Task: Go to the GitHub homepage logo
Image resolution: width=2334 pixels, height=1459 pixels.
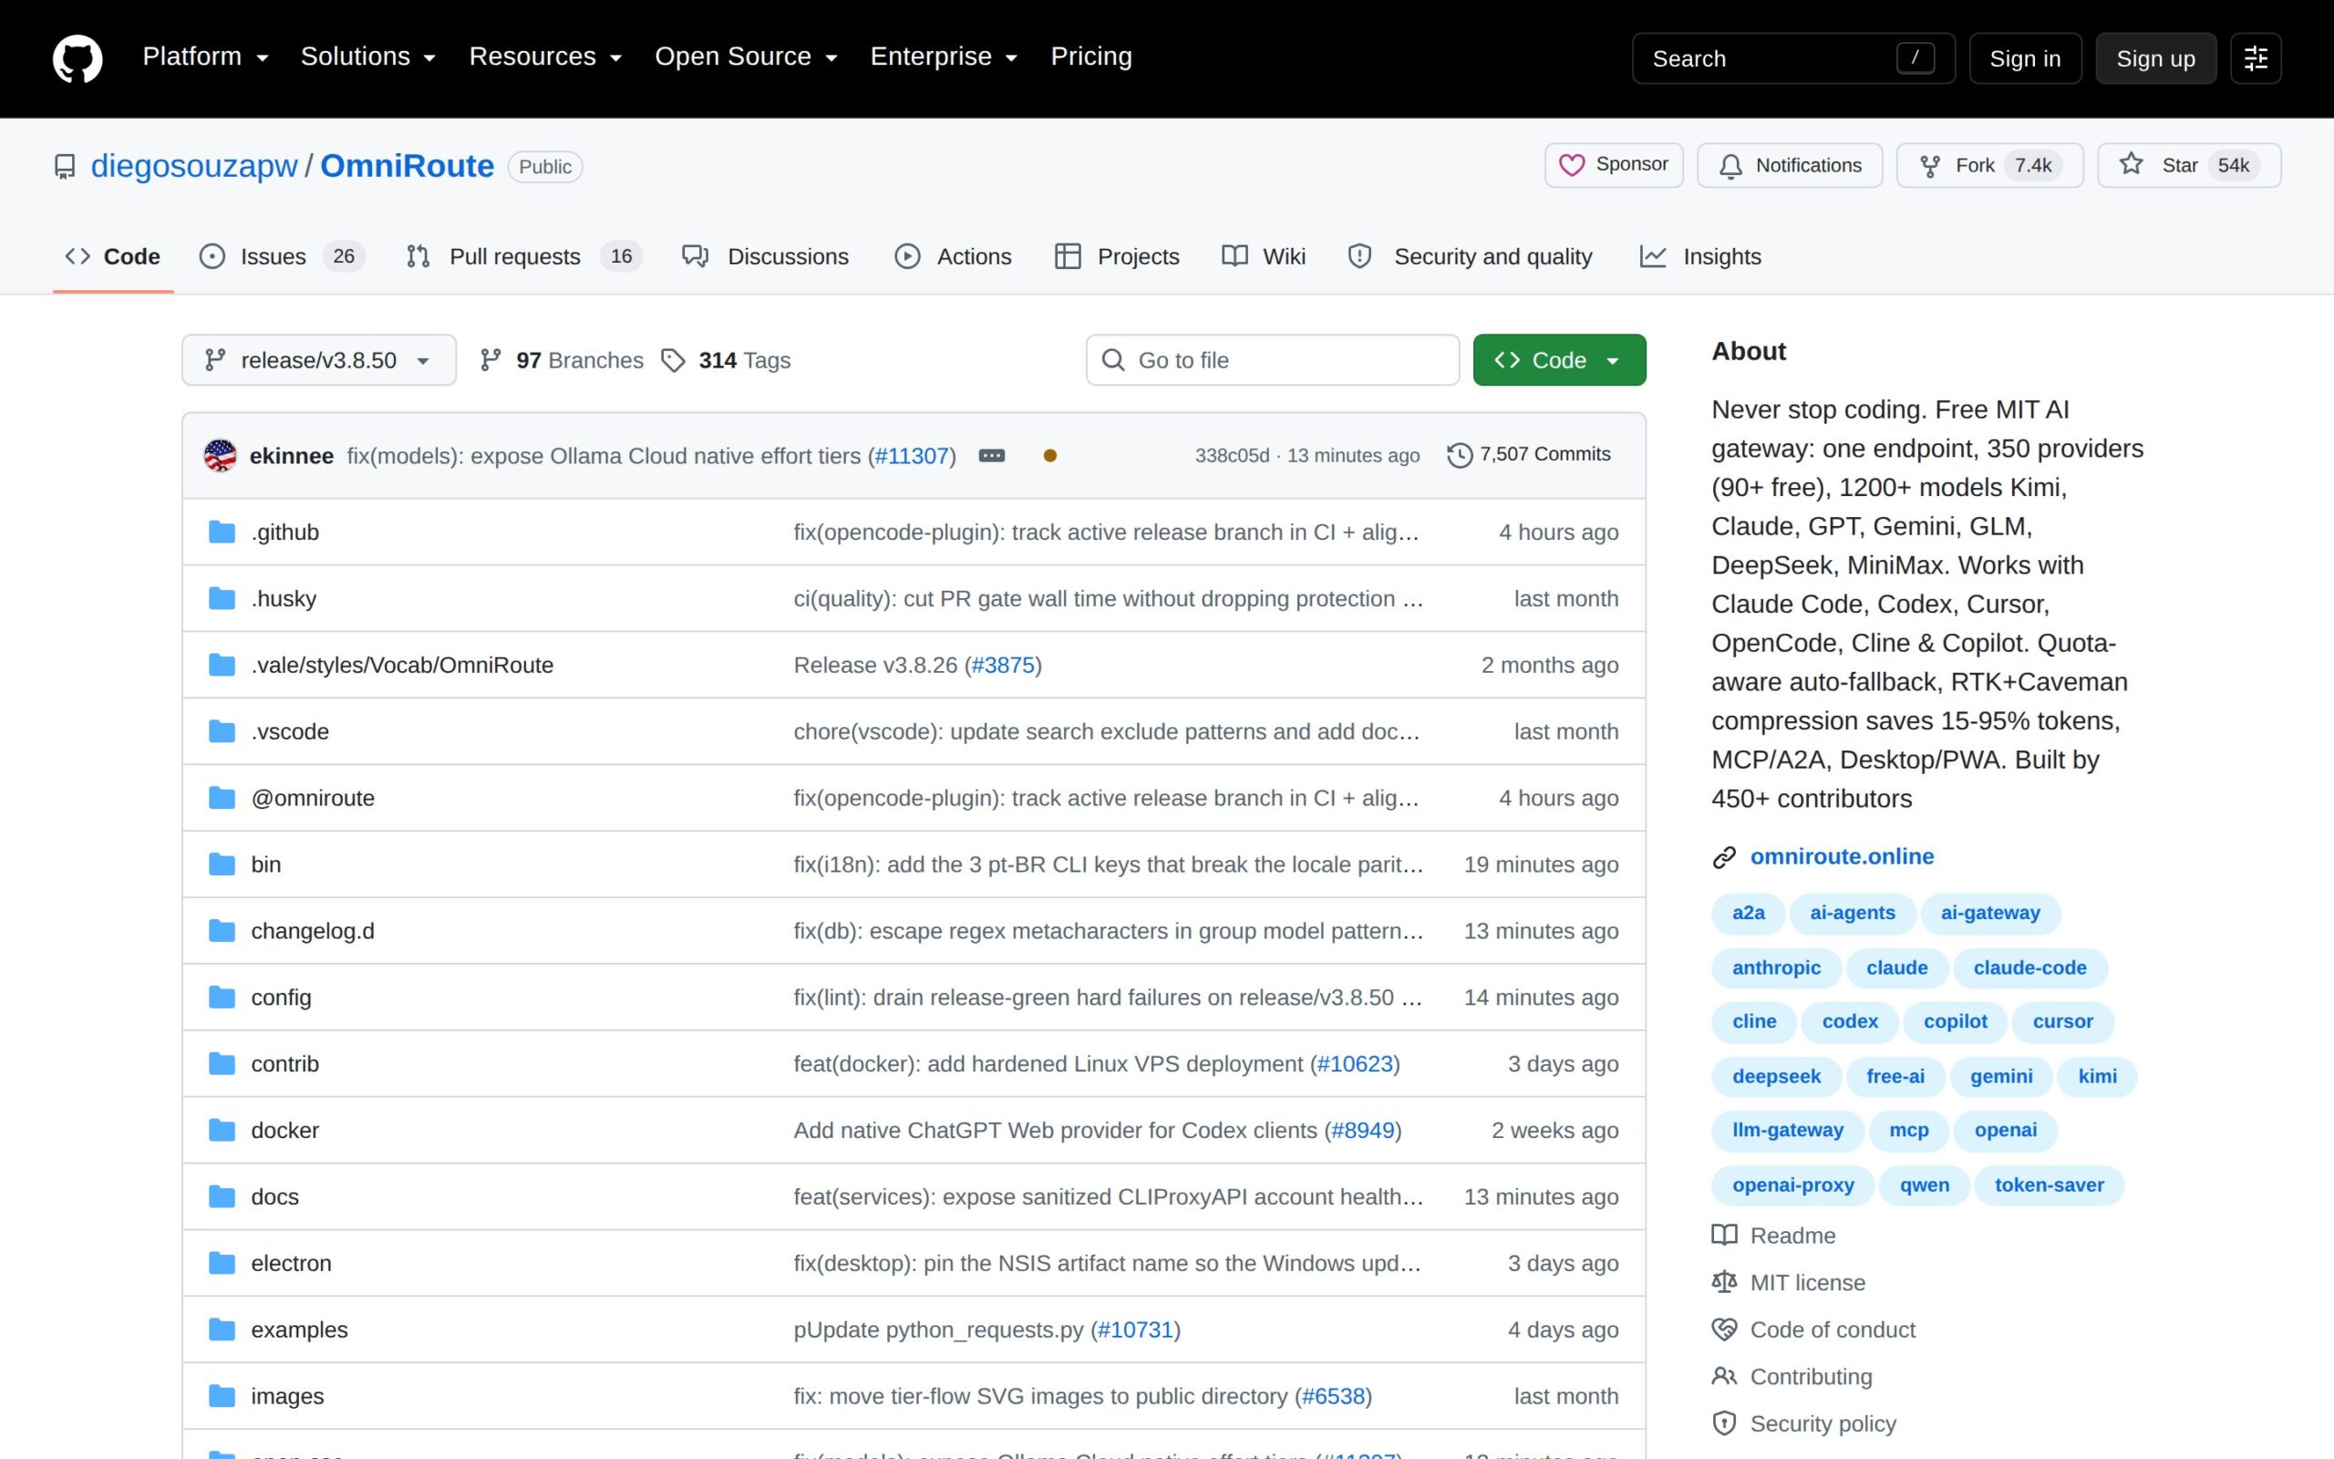Action: click(x=77, y=57)
